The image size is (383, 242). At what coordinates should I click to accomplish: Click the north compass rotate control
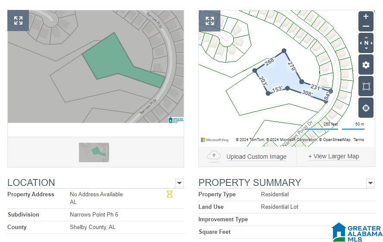point(366,43)
